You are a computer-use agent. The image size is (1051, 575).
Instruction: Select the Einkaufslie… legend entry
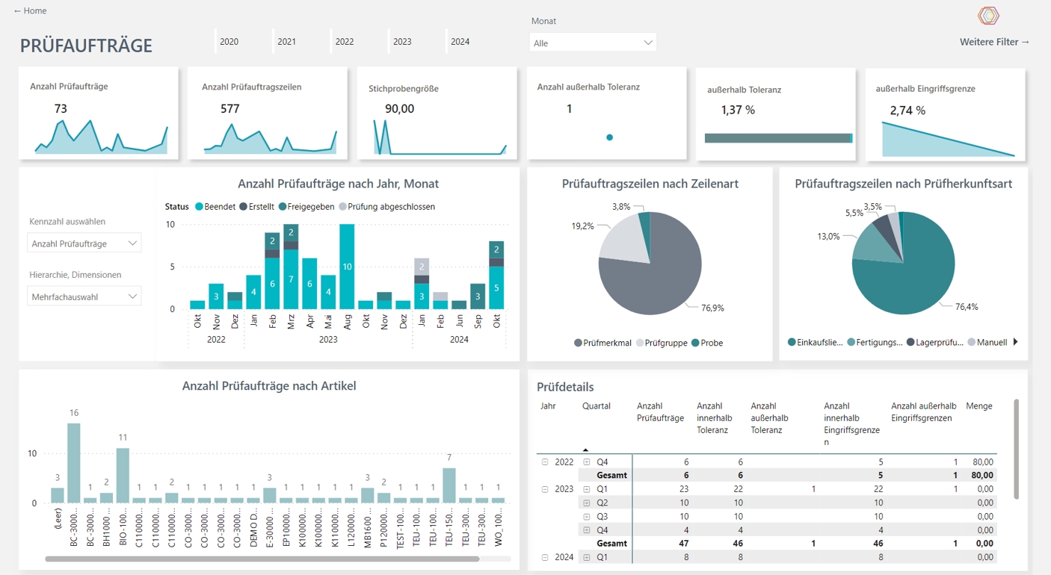[816, 342]
